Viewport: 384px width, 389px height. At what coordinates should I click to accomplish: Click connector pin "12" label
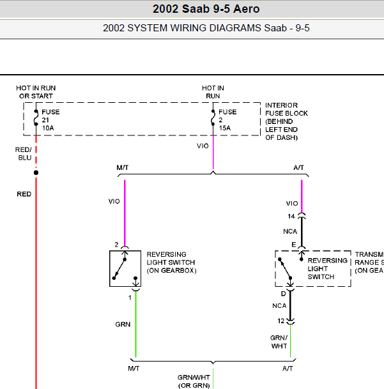tap(280, 321)
